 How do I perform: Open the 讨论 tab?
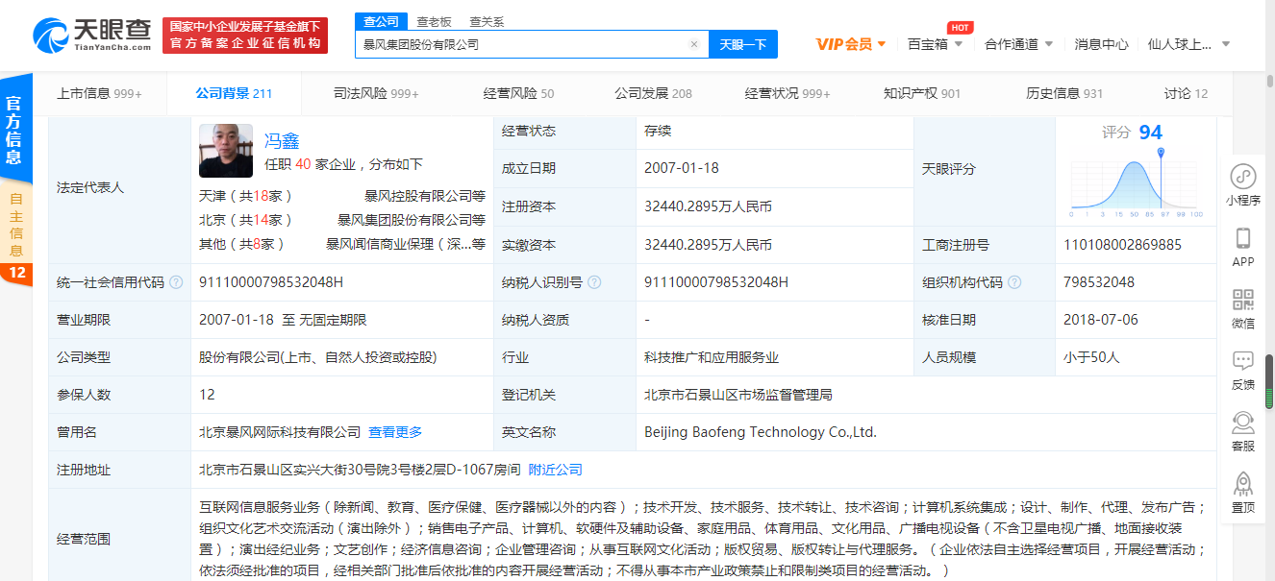(1186, 93)
